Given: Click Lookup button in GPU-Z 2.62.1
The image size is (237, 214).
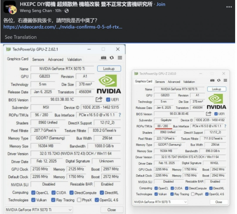Looking at the screenshot, I should pyautogui.click(x=109, y=69).
